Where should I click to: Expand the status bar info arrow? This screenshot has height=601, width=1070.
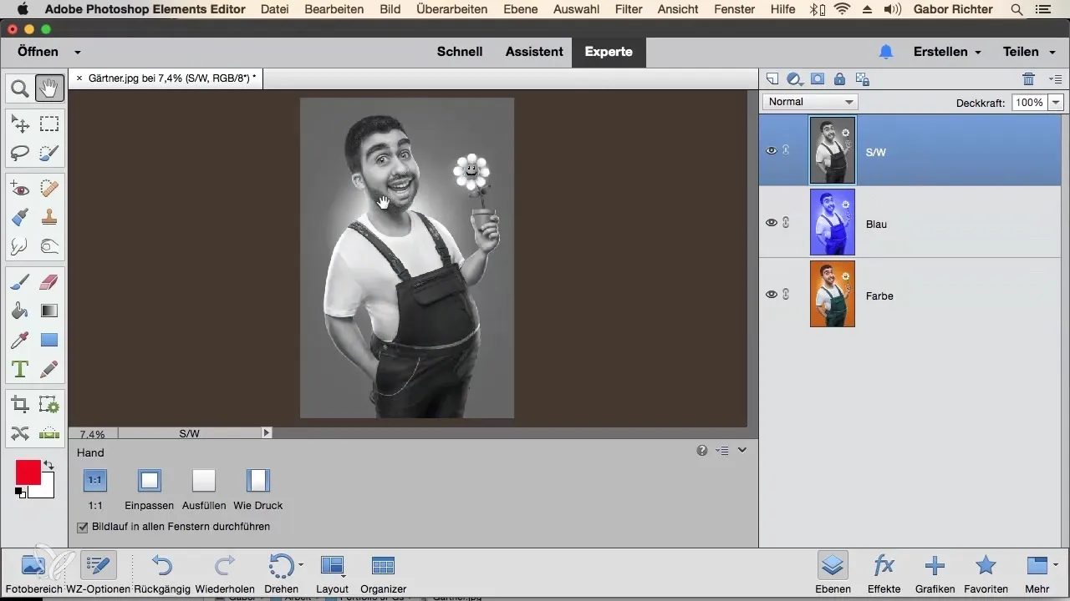click(267, 433)
